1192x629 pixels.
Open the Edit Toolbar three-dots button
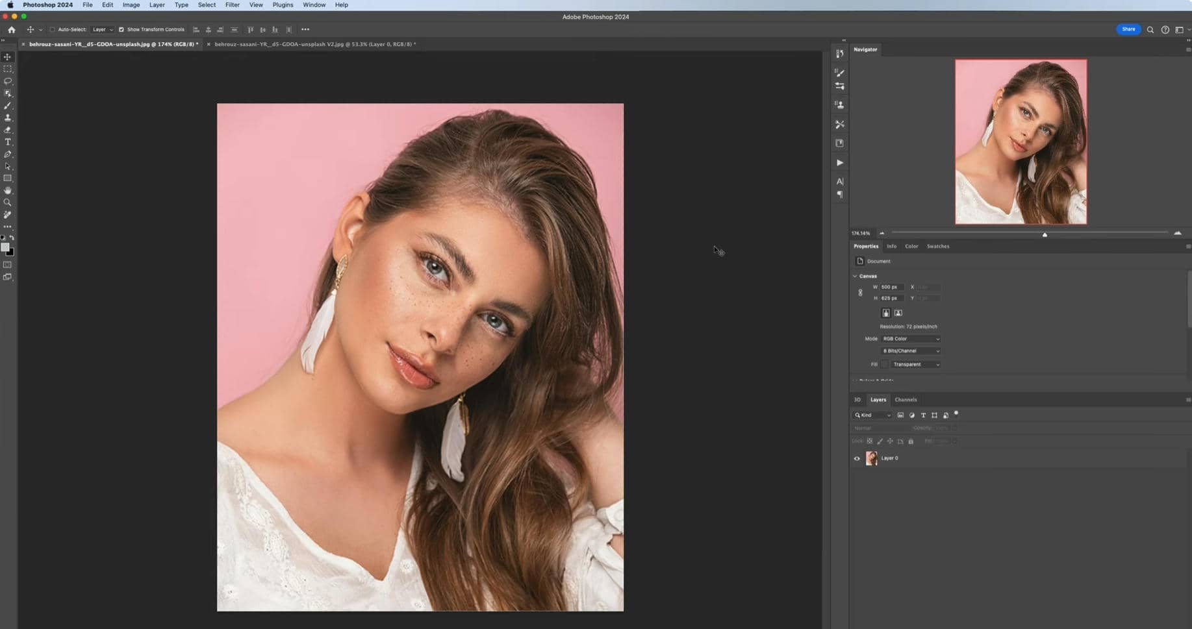point(8,227)
